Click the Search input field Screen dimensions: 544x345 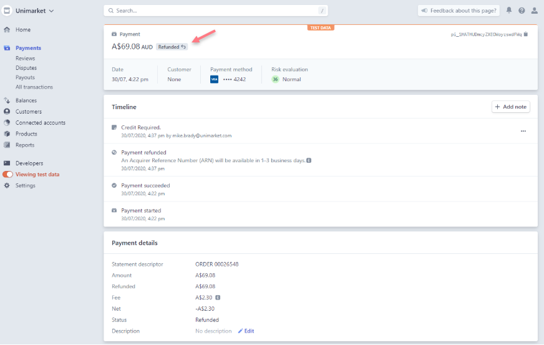215,11
